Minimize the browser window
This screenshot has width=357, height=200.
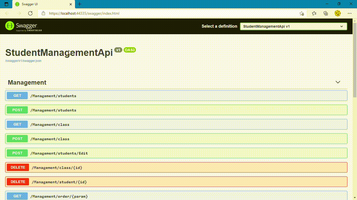click(x=327, y=4)
